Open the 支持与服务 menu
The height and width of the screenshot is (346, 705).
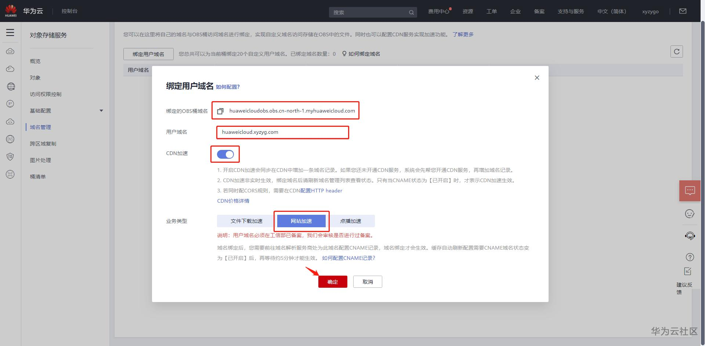(x=571, y=11)
